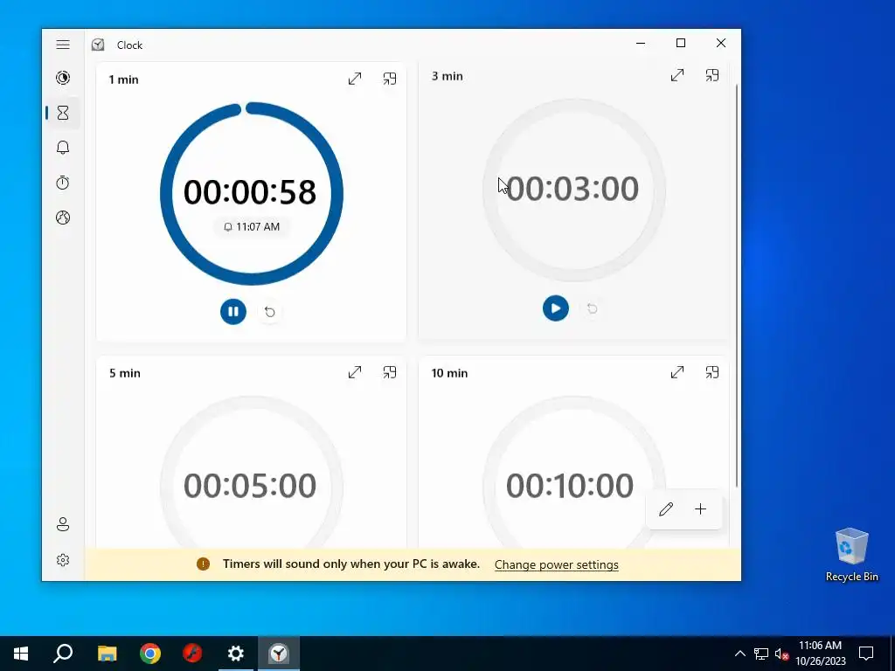Image resolution: width=895 pixels, height=671 pixels.
Task: Open Focus sessions in sidebar
Action: pyautogui.click(x=63, y=78)
